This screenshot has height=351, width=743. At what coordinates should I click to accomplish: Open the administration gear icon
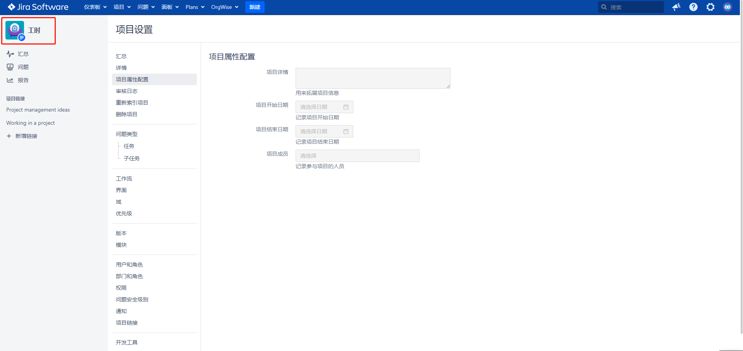click(710, 7)
